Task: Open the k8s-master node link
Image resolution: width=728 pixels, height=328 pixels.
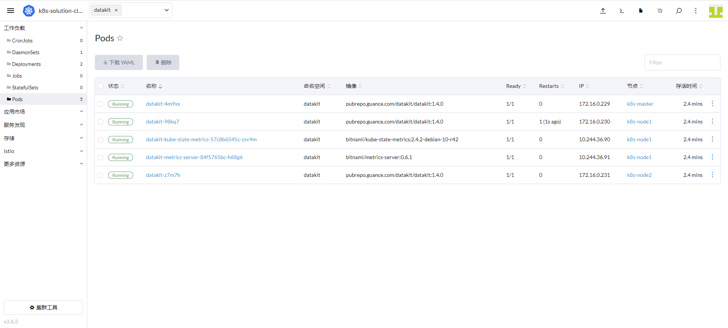Action: (x=640, y=104)
